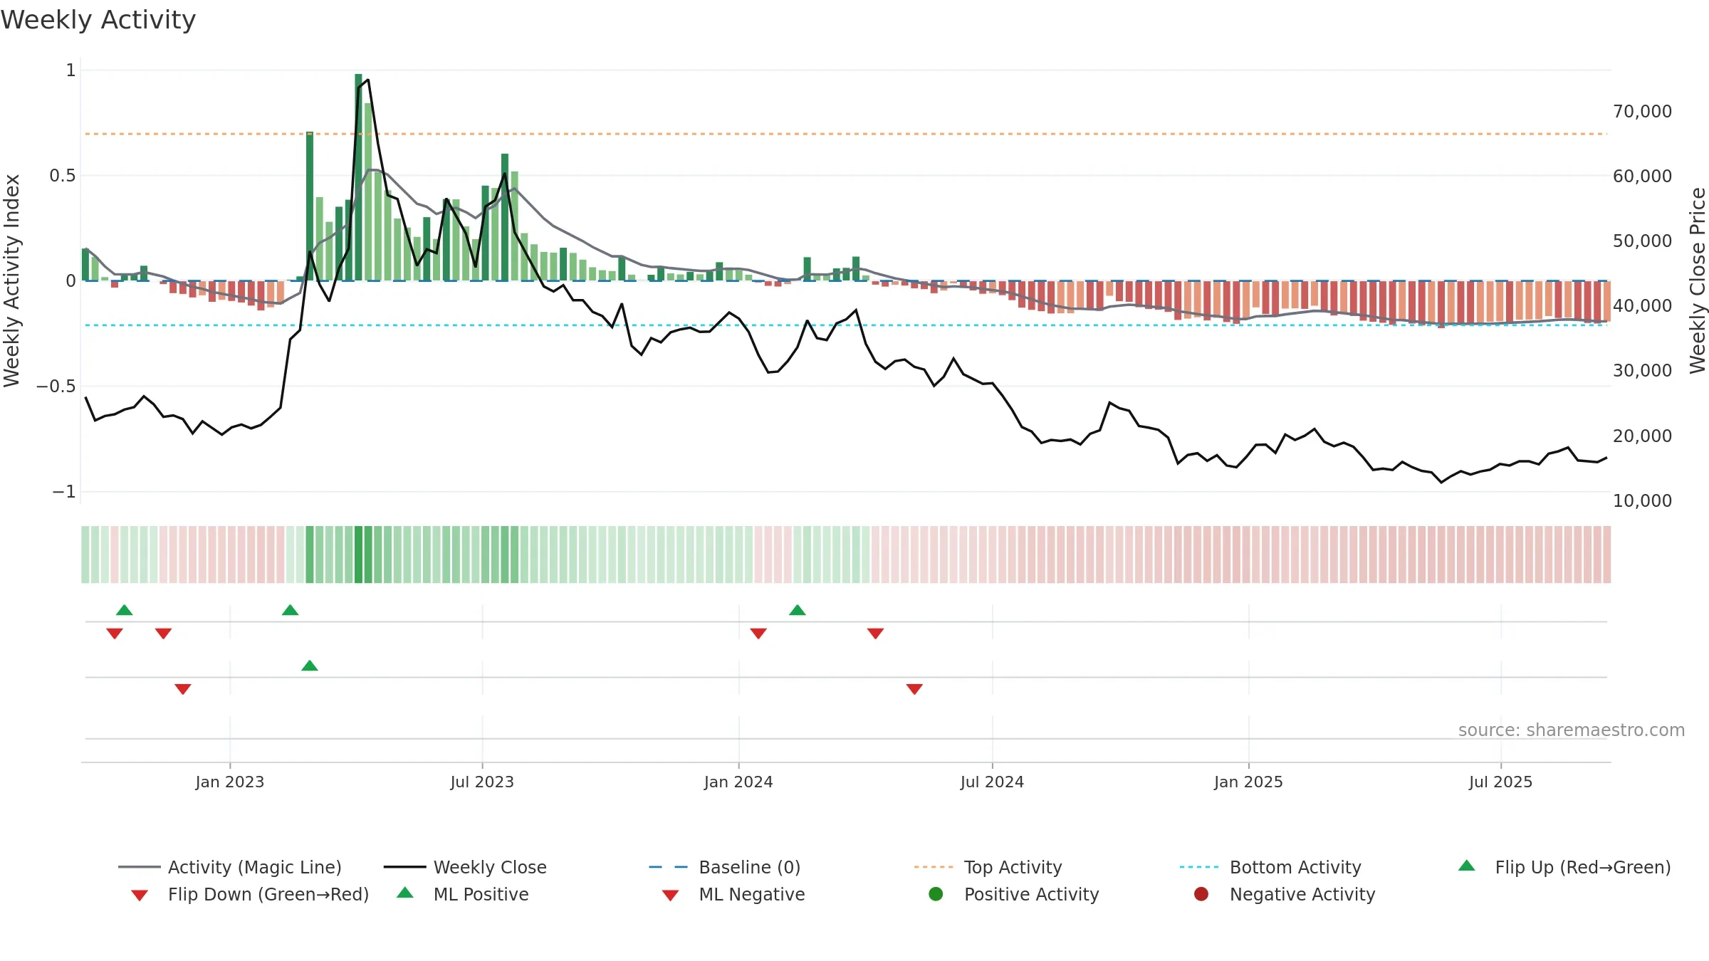This screenshot has height=961, width=1709.
Task: Click the −1 activity index tick
Action: 64,491
